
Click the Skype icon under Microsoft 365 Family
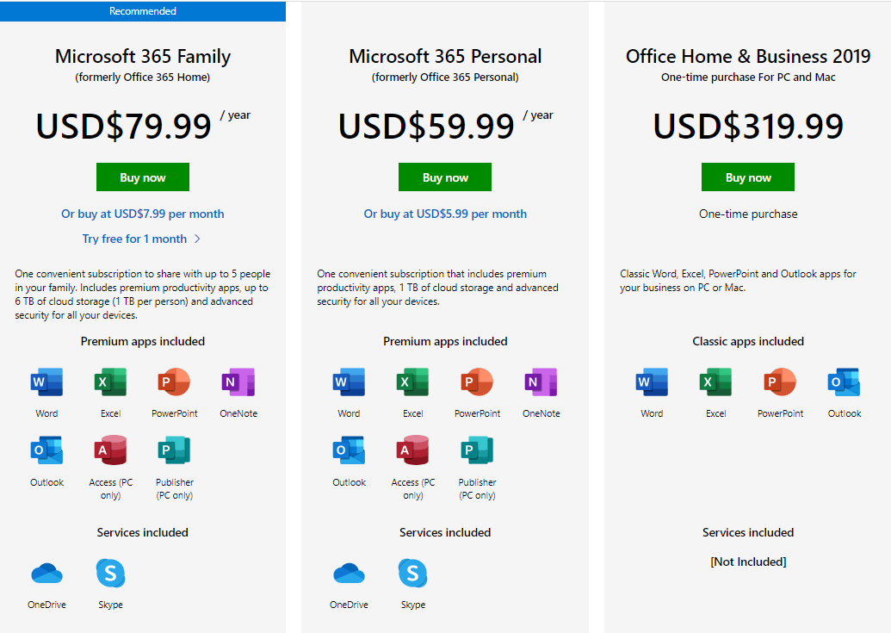point(110,572)
